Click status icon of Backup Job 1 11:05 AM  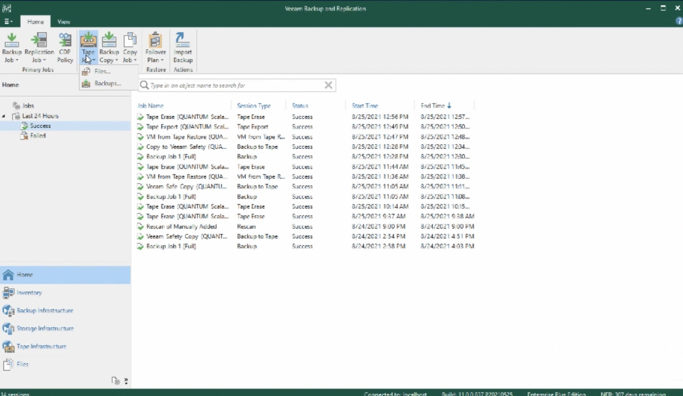pyautogui.click(x=141, y=196)
